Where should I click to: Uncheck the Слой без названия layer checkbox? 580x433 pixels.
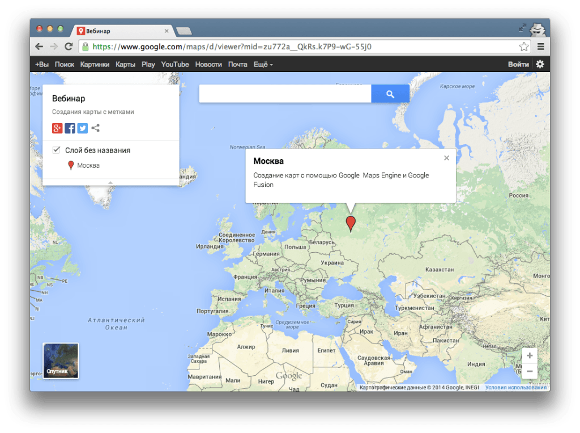56,150
